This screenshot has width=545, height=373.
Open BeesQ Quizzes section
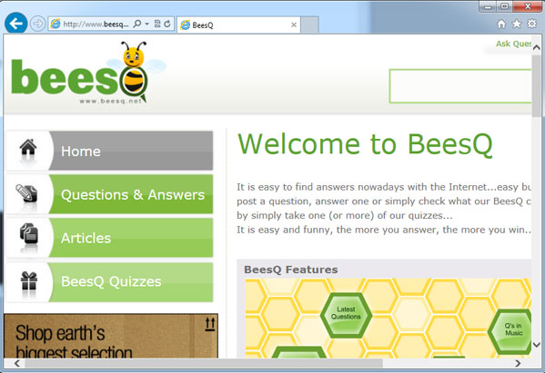109,281
